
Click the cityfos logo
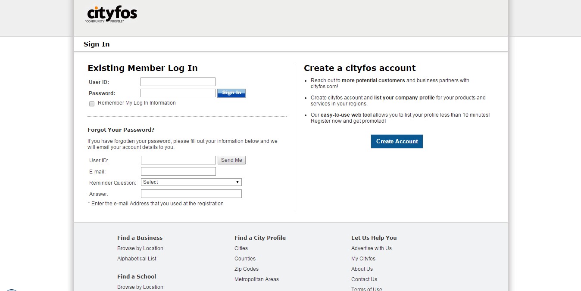[111, 14]
